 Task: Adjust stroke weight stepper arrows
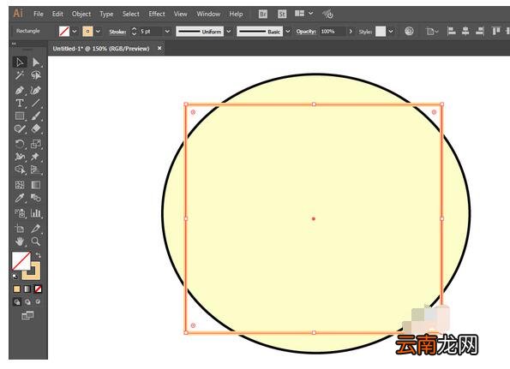click(134, 32)
